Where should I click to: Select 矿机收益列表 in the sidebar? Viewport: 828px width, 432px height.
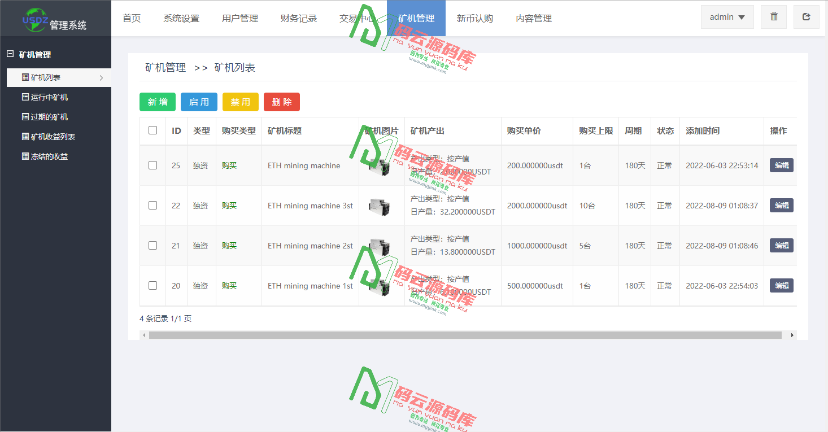(49, 136)
